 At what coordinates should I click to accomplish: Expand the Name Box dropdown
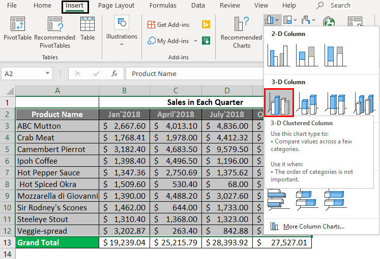click(47, 73)
